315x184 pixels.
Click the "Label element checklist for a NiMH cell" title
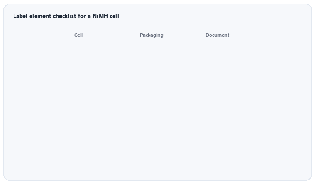tap(66, 16)
